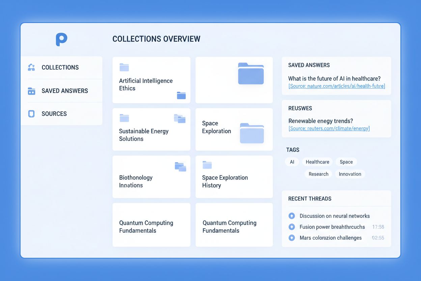The width and height of the screenshot is (421, 281).
Task: Click the thread icon beside Discussion on neural networks
Action: pyautogui.click(x=291, y=216)
